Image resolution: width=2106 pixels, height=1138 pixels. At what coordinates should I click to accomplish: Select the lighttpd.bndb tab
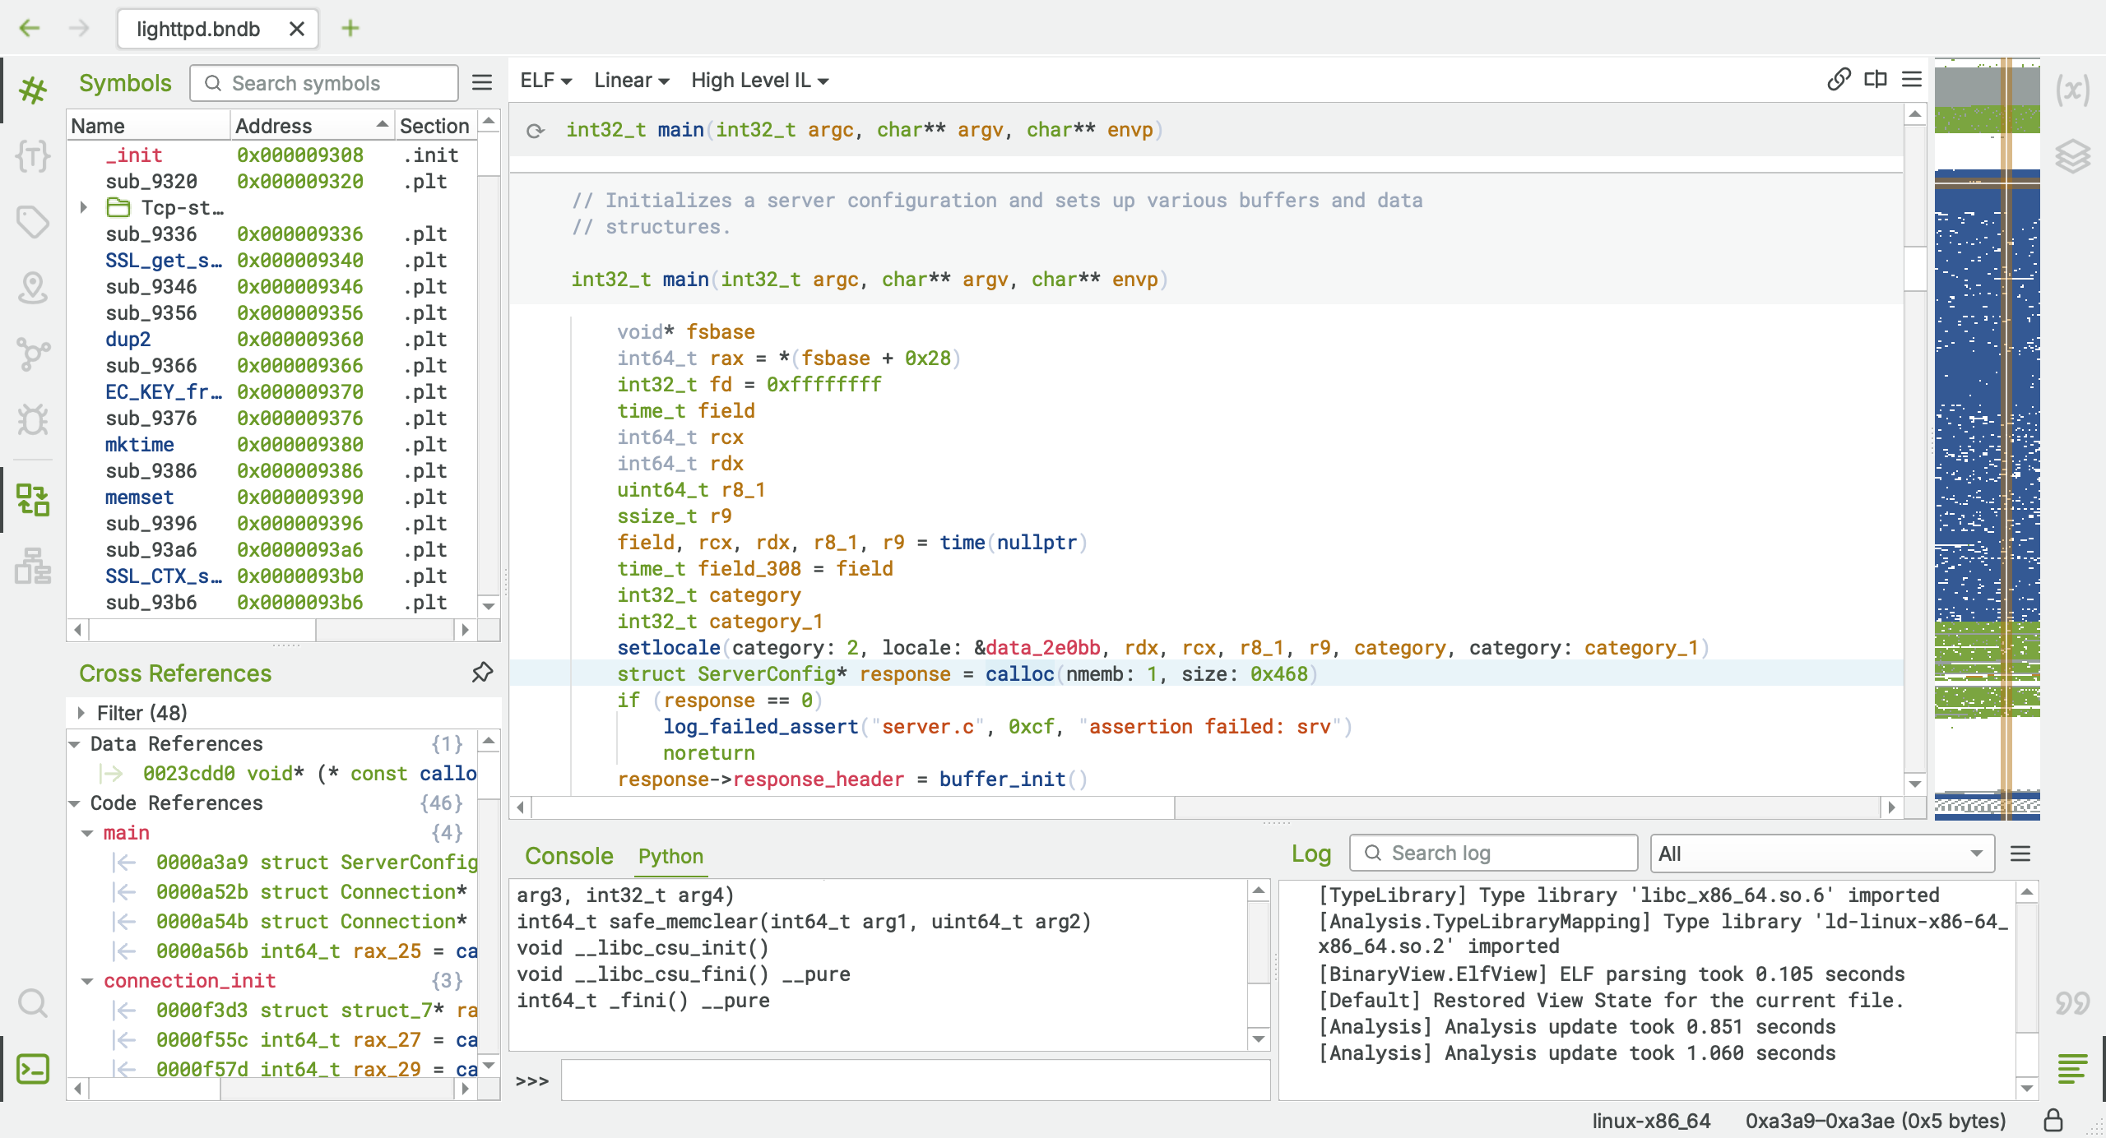(x=198, y=29)
